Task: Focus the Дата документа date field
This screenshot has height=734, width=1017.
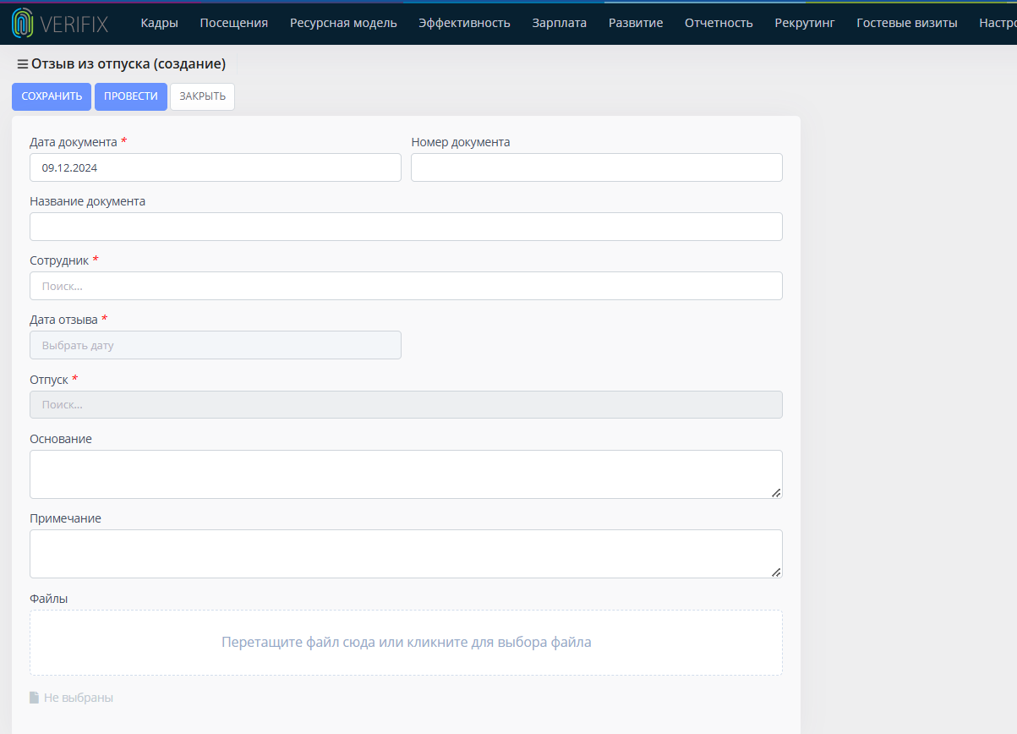Action: coord(216,167)
